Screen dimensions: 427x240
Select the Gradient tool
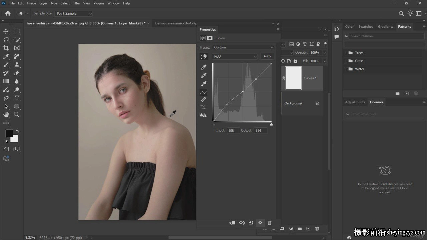point(6,81)
